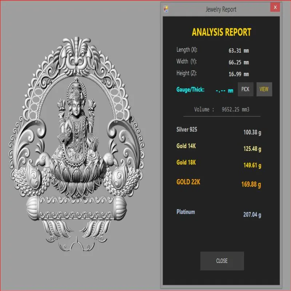Click the PICK button for gauge thickness
Viewport: 291px width, 291px height.
[x=246, y=89]
